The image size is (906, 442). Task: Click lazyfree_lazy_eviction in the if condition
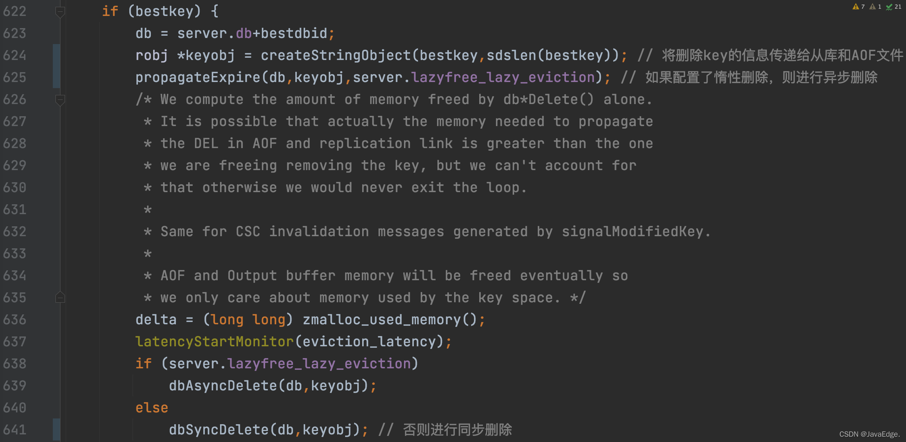point(319,364)
